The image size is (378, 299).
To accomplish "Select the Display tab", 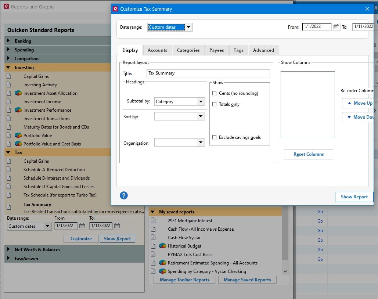I will point(130,50).
